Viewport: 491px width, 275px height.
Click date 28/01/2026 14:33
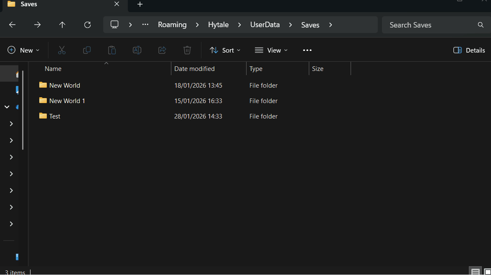pyautogui.click(x=198, y=116)
